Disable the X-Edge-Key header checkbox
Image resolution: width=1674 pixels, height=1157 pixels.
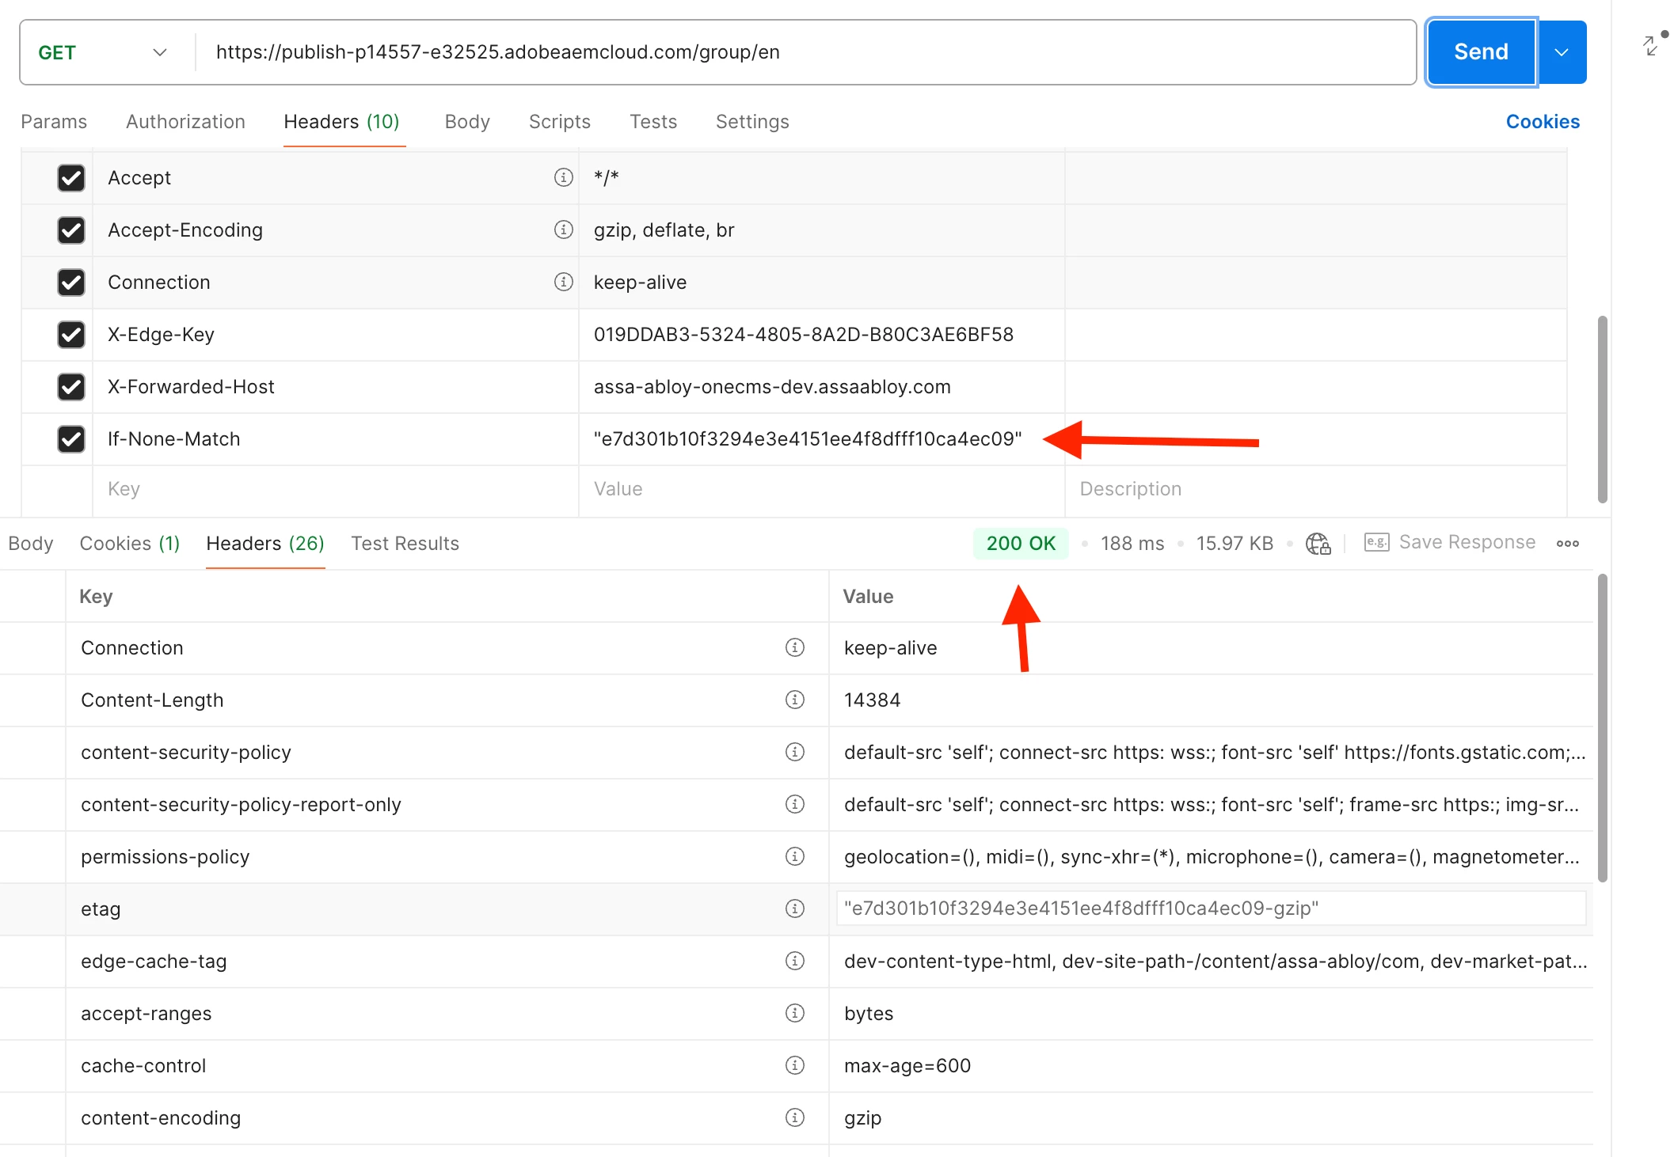point(71,334)
